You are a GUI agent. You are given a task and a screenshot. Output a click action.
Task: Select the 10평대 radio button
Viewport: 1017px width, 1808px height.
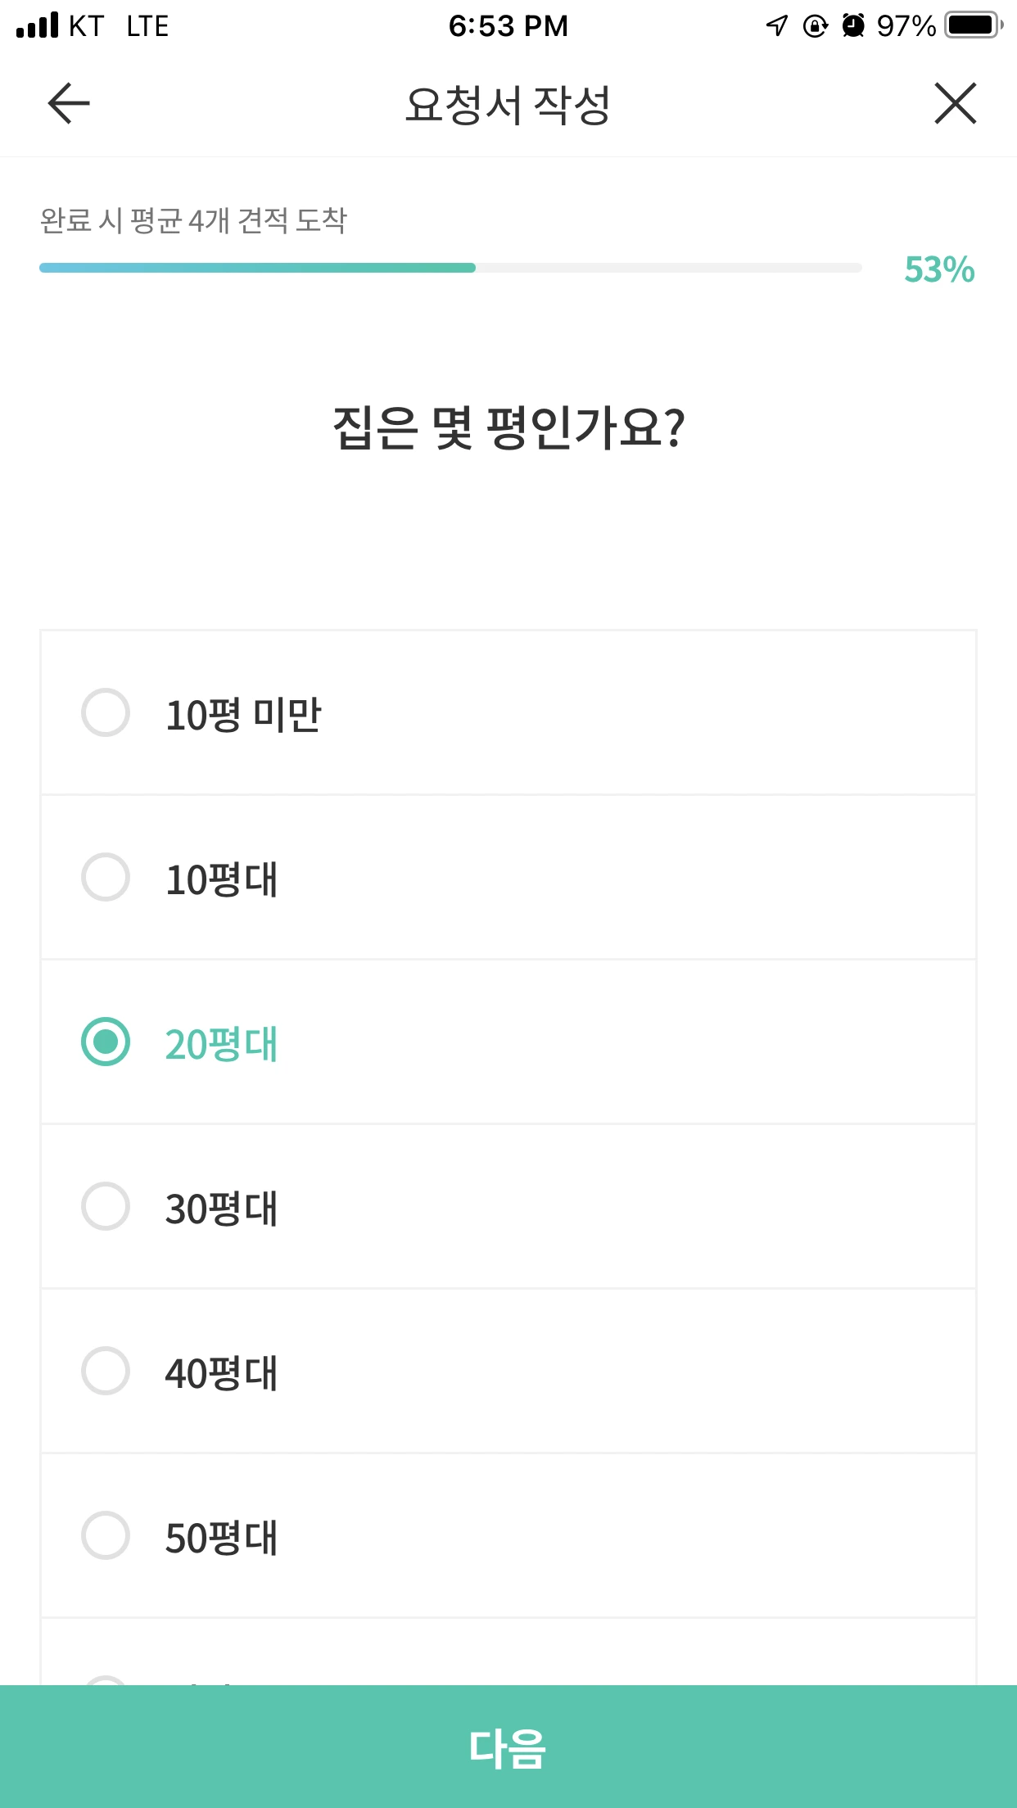106,878
